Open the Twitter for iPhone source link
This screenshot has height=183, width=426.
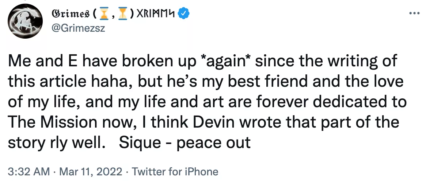coord(175,172)
